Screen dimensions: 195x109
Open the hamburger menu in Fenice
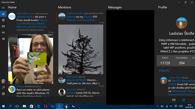3,8
